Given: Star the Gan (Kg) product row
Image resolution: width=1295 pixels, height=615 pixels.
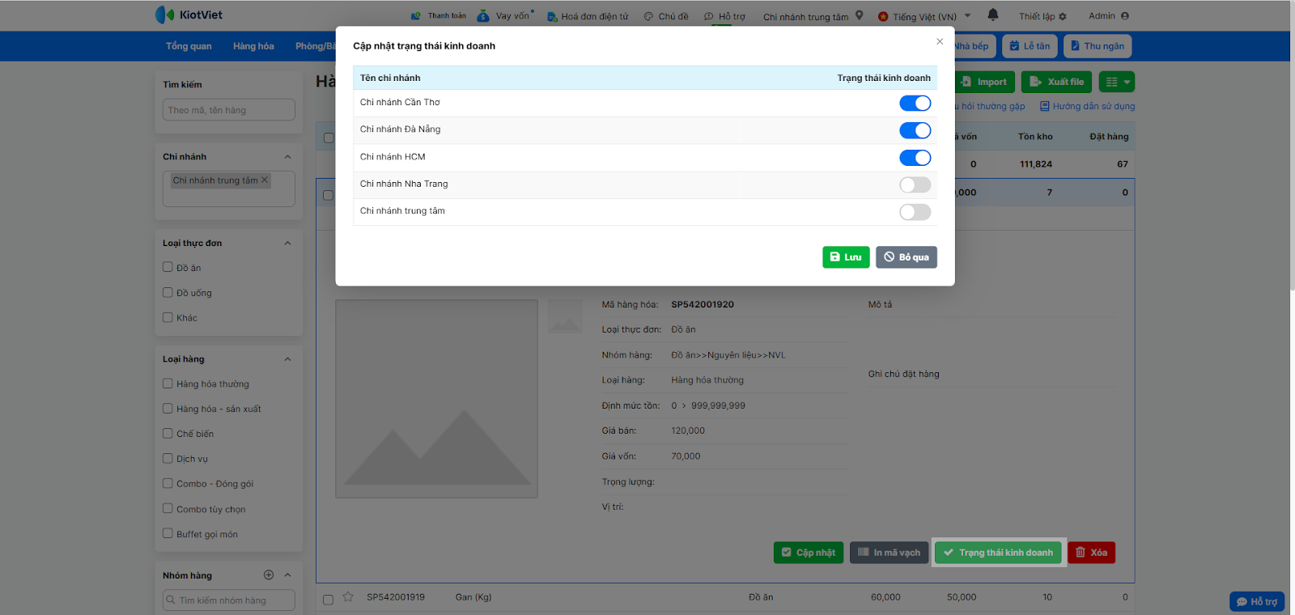Looking at the screenshot, I should coord(348,597).
